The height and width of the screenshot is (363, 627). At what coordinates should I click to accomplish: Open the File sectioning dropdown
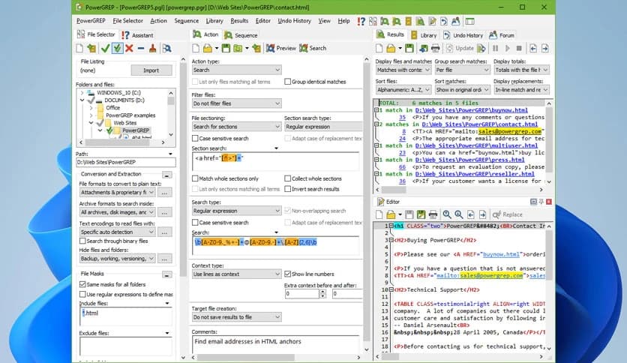coord(237,127)
